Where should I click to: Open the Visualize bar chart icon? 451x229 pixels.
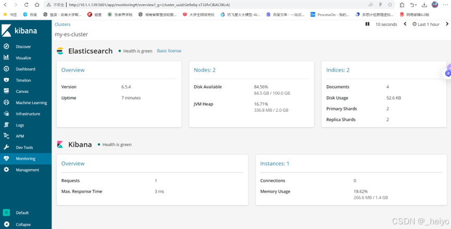[6, 57]
